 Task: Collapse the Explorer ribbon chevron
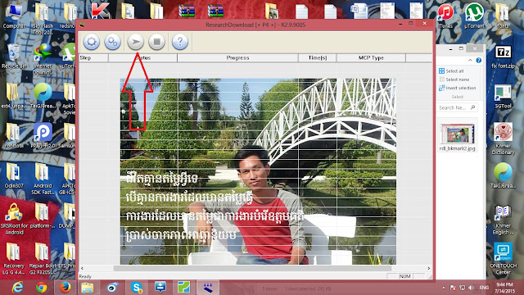pos(470,60)
